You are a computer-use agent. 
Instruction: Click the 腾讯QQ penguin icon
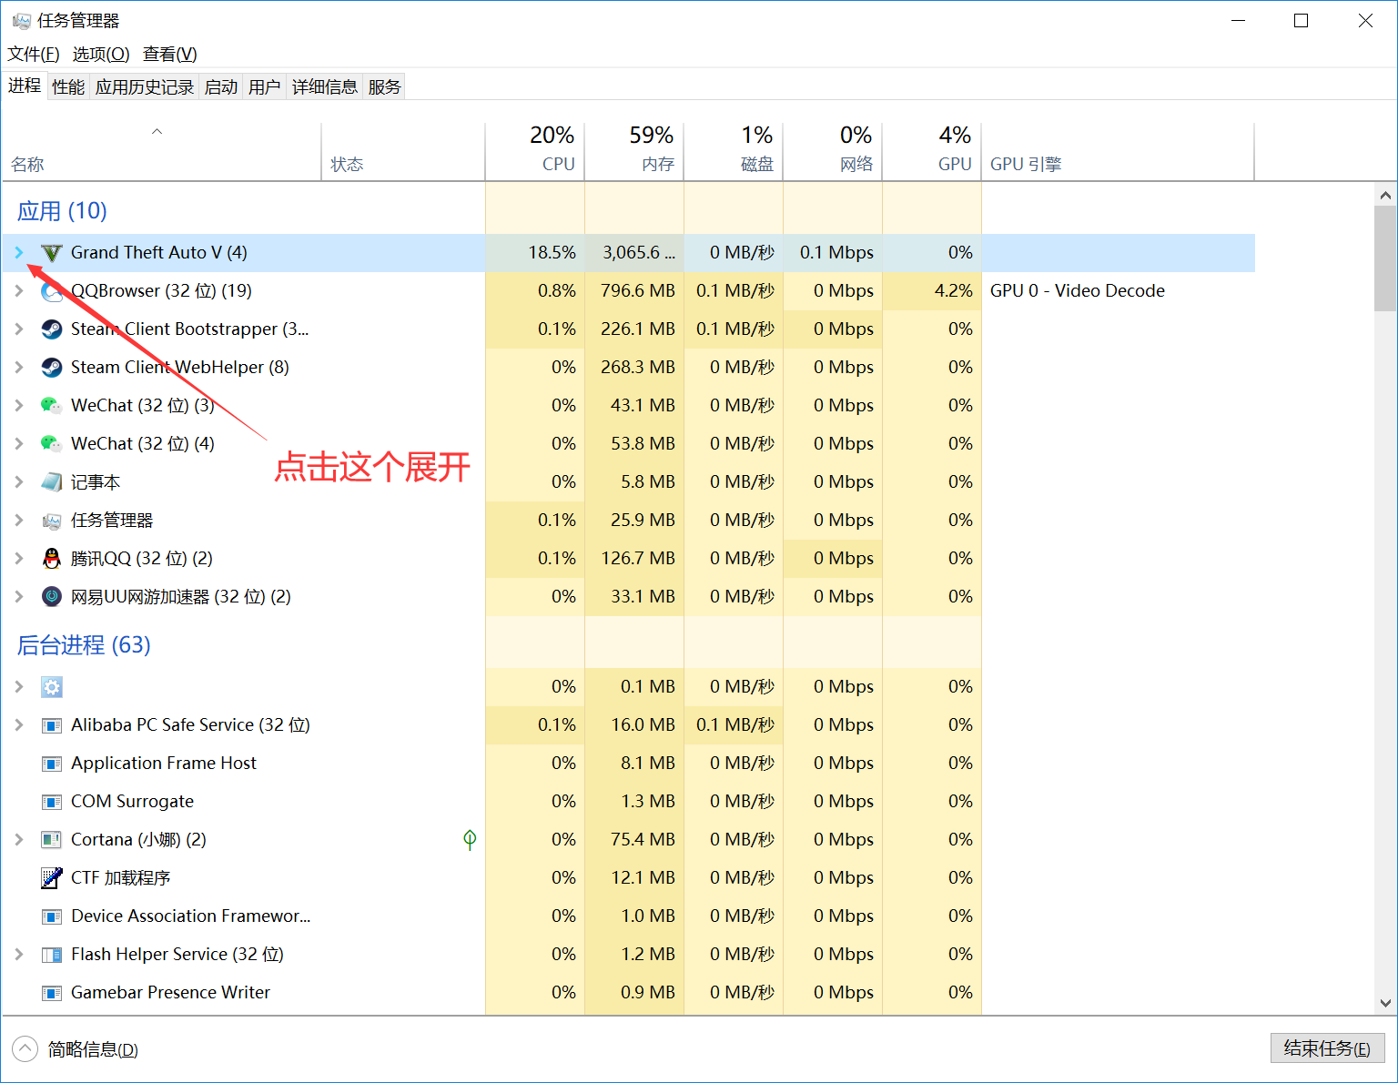click(x=52, y=559)
